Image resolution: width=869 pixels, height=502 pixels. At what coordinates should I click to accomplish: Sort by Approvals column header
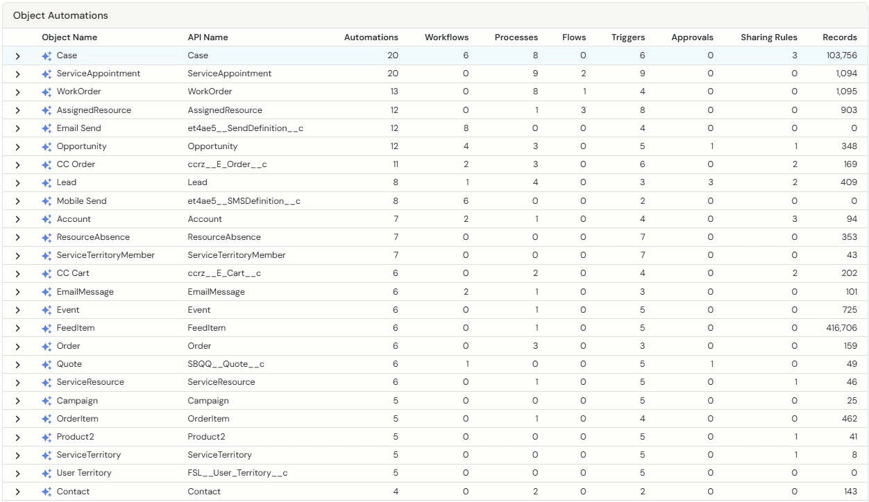pyautogui.click(x=692, y=37)
